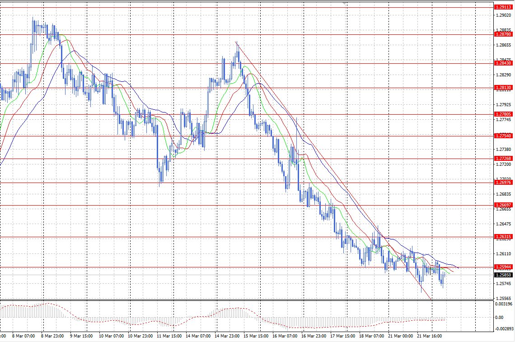Click the 10 Mar 07:00 time label
The height and width of the screenshot is (342, 515).
click(x=111, y=336)
